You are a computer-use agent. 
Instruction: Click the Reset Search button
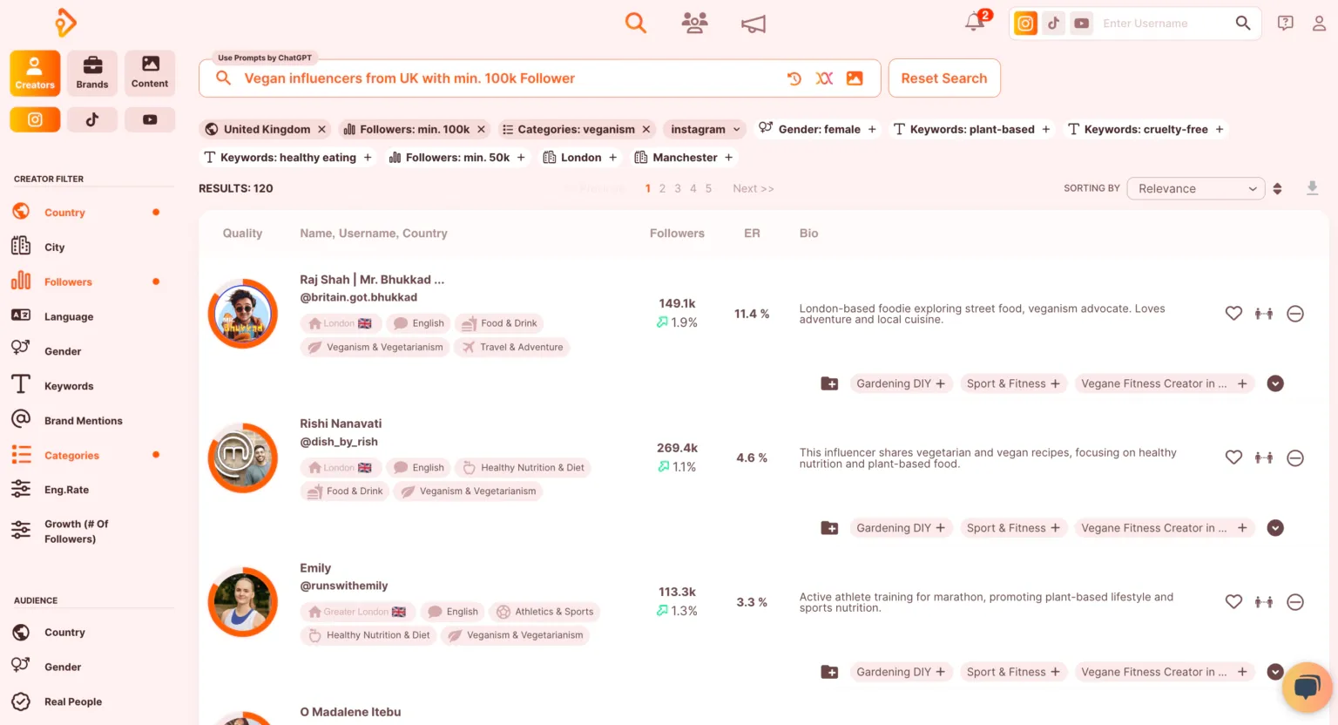[x=944, y=78]
